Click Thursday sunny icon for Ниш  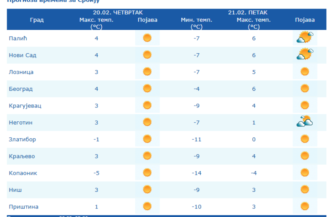click(147, 190)
